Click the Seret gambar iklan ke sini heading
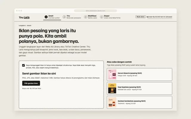This screenshot has width=191, height=119. pyautogui.click(x=39, y=73)
